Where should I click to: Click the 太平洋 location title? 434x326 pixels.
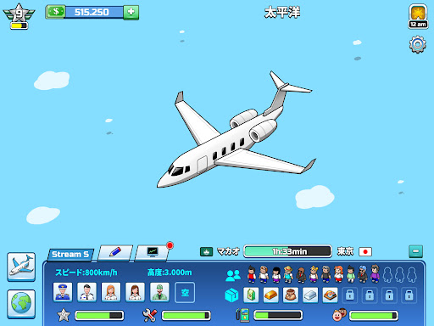pyautogui.click(x=282, y=13)
